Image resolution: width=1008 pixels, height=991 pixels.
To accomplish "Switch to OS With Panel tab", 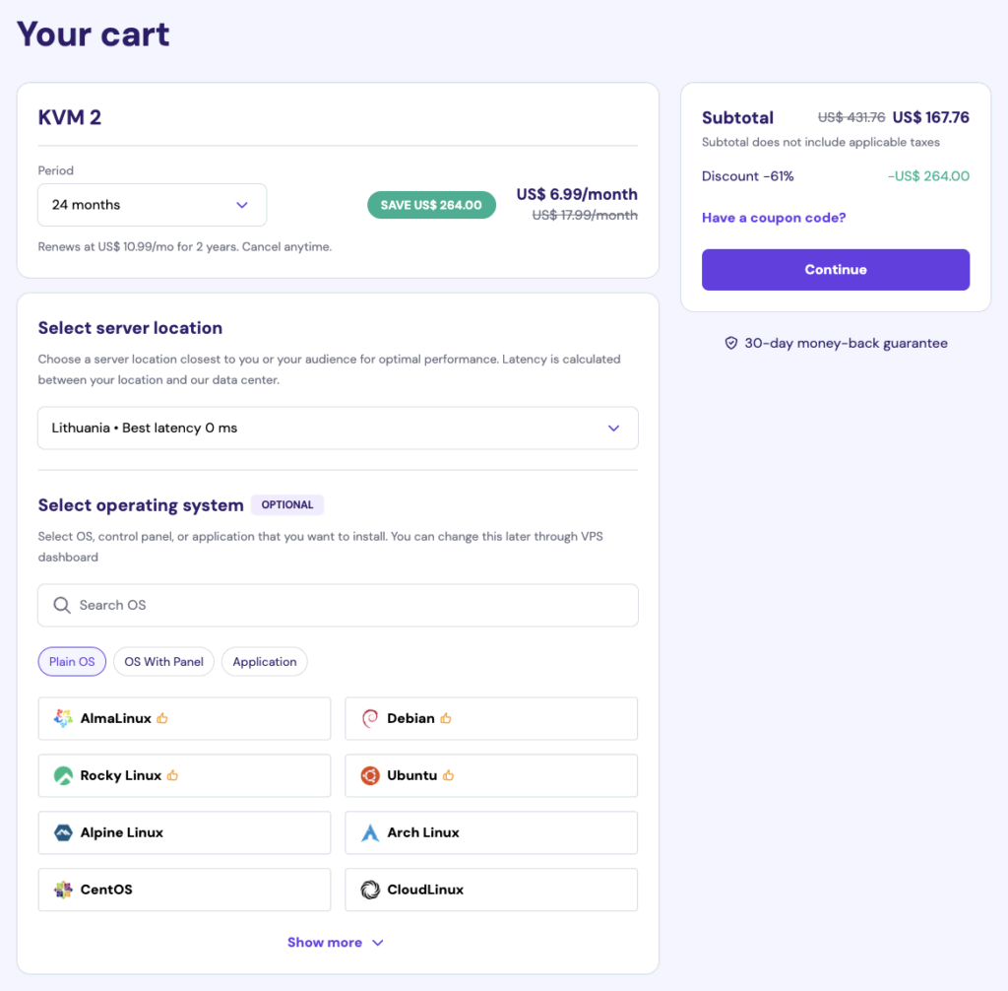I will (x=163, y=662).
